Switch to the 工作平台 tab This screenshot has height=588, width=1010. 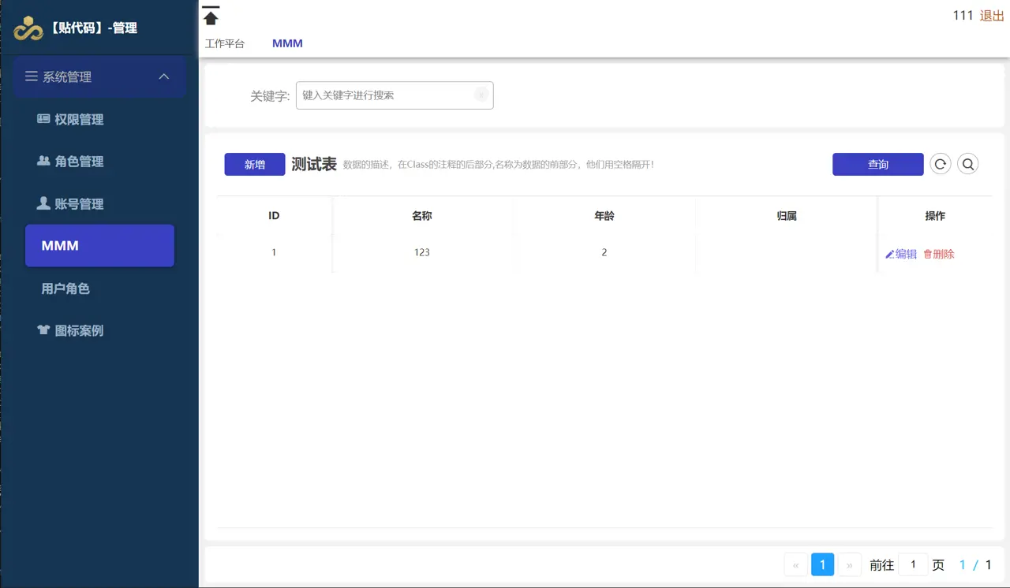coord(225,44)
